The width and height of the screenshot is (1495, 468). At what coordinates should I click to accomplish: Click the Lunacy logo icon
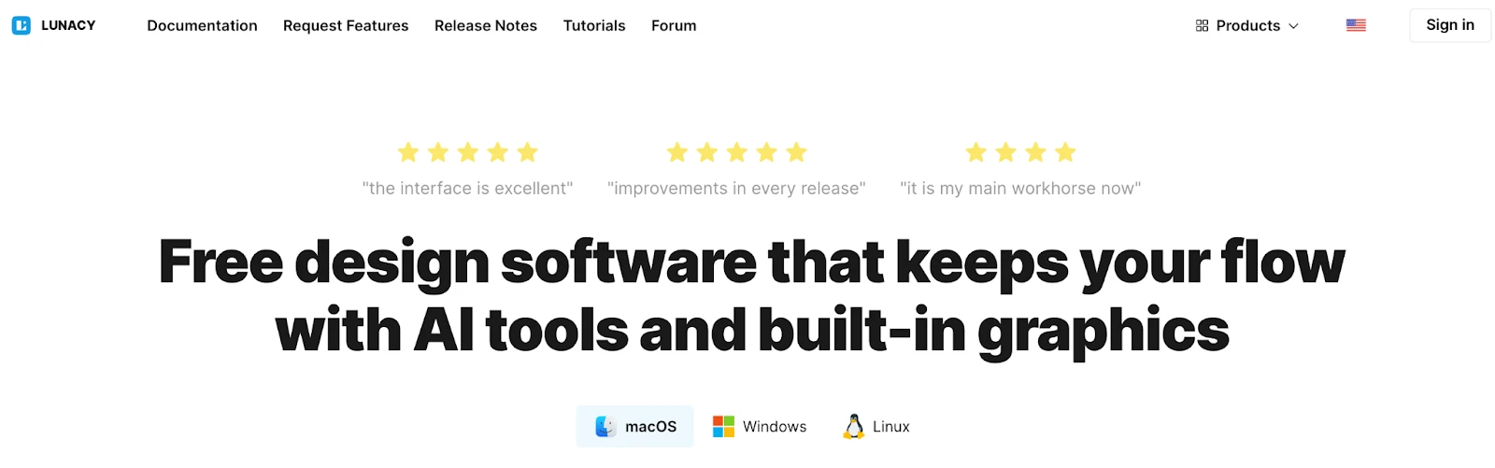pos(21,25)
